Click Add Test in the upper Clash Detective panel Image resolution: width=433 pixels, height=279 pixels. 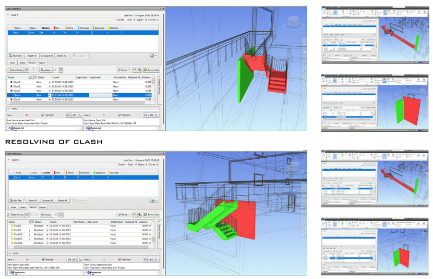coord(16,55)
